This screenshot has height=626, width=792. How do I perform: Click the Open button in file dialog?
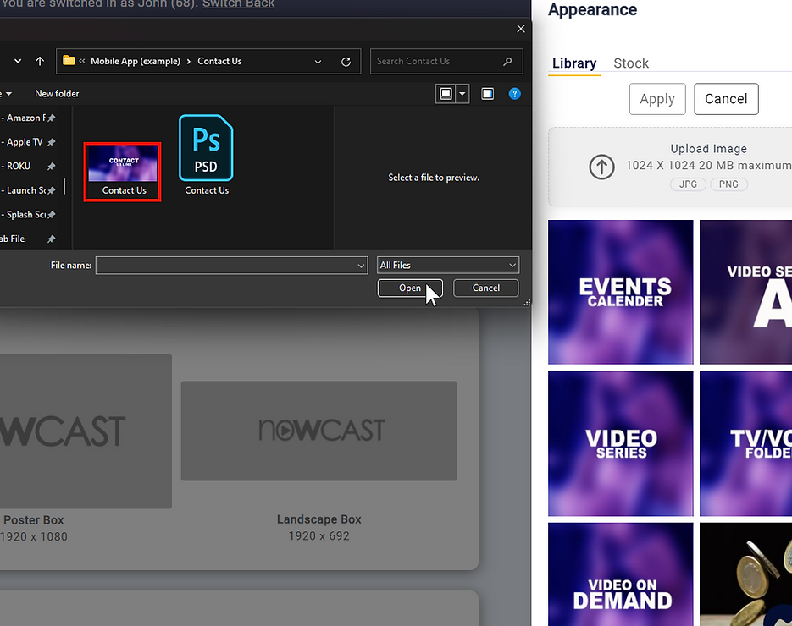pos(410,288)
